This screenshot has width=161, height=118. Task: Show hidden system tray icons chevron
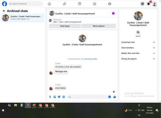click(x=136, y=110)
